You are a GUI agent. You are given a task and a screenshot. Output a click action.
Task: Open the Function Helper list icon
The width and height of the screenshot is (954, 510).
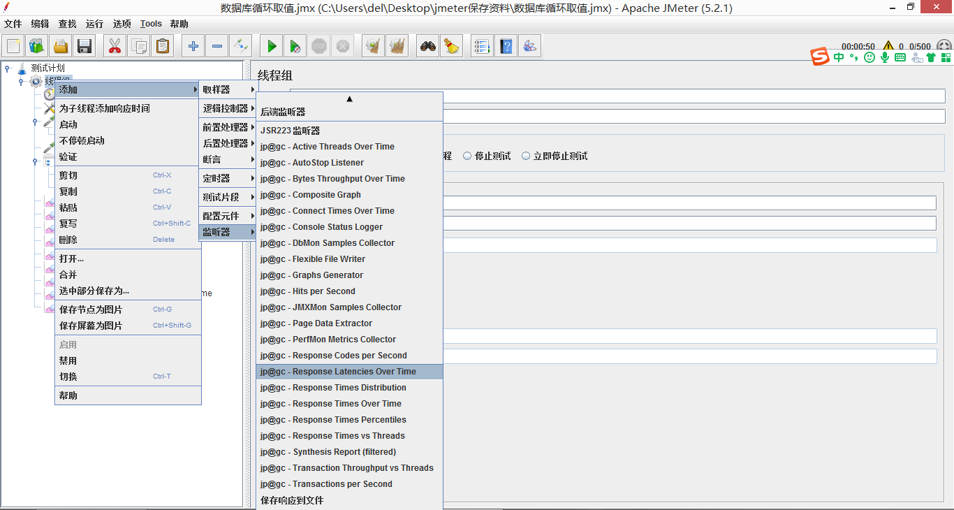pos(483,47)
